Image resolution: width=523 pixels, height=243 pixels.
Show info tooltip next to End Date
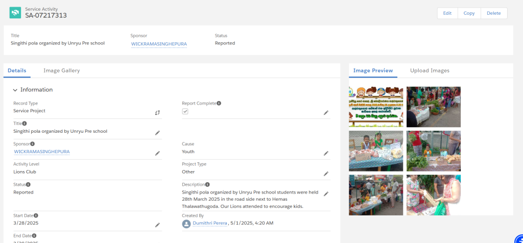pyautogui.click(x=34, y=236)
